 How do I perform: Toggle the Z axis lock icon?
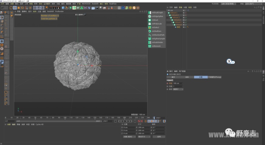pyautogui.click(x=42, y=8)
